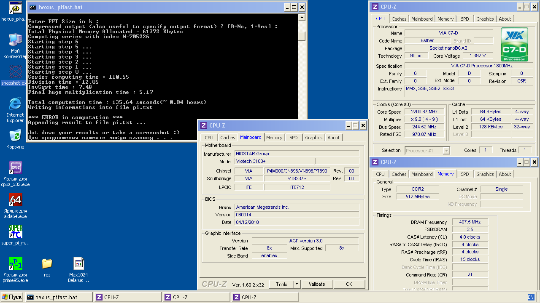Open SPD tab in the Memory CPU-Z window
This screenshot has width=540, height=303.
point(464,174)
